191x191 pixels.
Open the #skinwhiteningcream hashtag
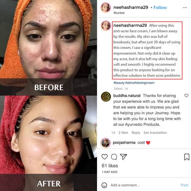tap(140, 83)
